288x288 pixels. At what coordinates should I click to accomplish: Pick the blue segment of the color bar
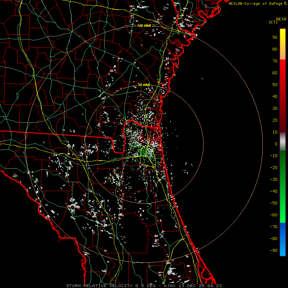[x=283, y=239]
